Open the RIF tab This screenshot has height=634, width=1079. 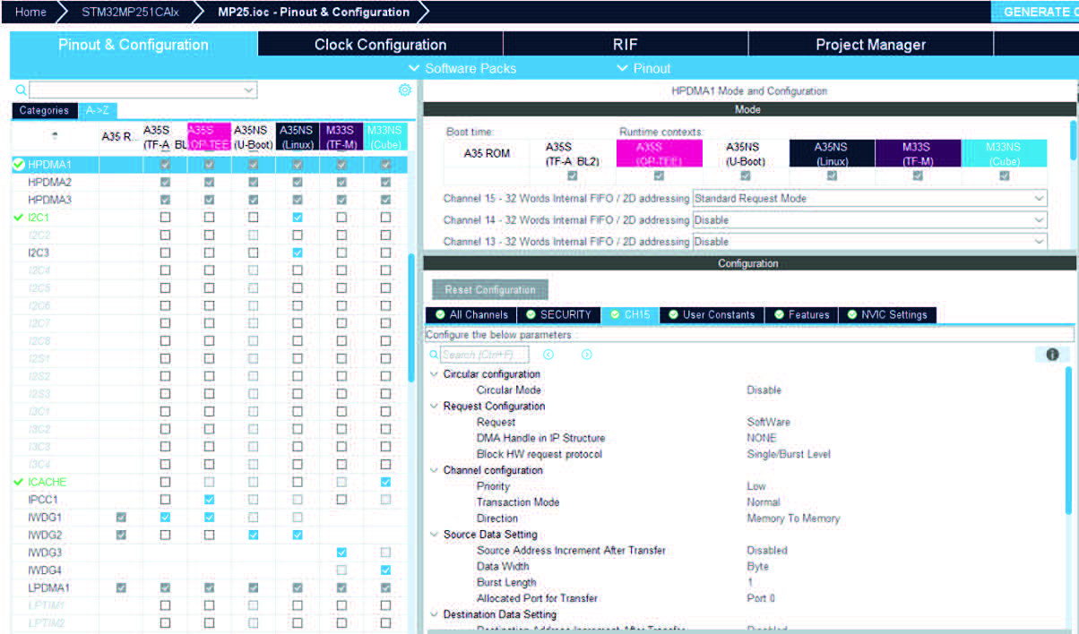(626, 45)
